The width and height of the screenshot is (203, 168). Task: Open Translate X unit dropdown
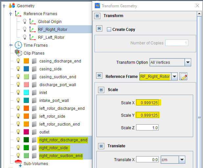coord(182,159)
